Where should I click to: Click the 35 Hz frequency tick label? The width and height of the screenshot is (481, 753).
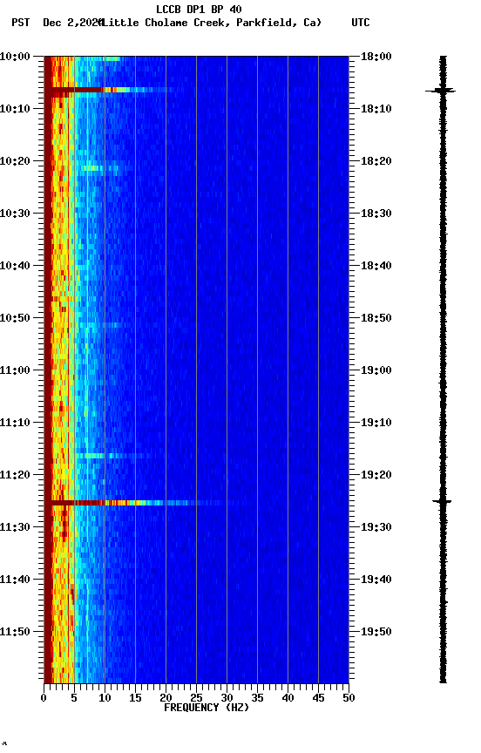257,698
